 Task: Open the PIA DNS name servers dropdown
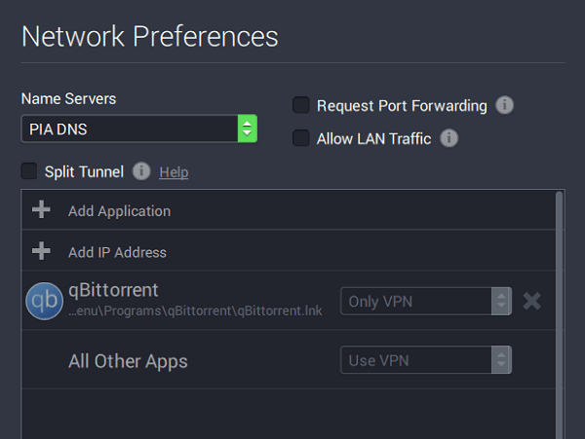(x=139, y=128)
